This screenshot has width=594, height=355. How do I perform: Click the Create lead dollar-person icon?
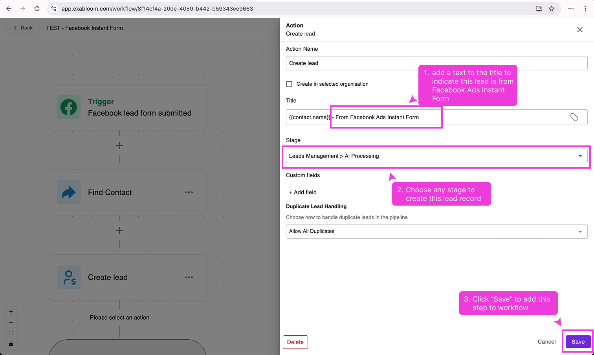click(68, 277)
